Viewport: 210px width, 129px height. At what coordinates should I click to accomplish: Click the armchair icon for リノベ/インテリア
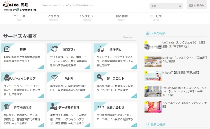pos(7,78)
